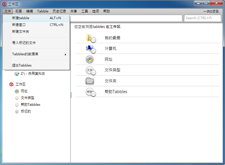This screenshot has width=225, height=165.
Task: Select 工作区 node in the sidebar tree
Action: 21,84
